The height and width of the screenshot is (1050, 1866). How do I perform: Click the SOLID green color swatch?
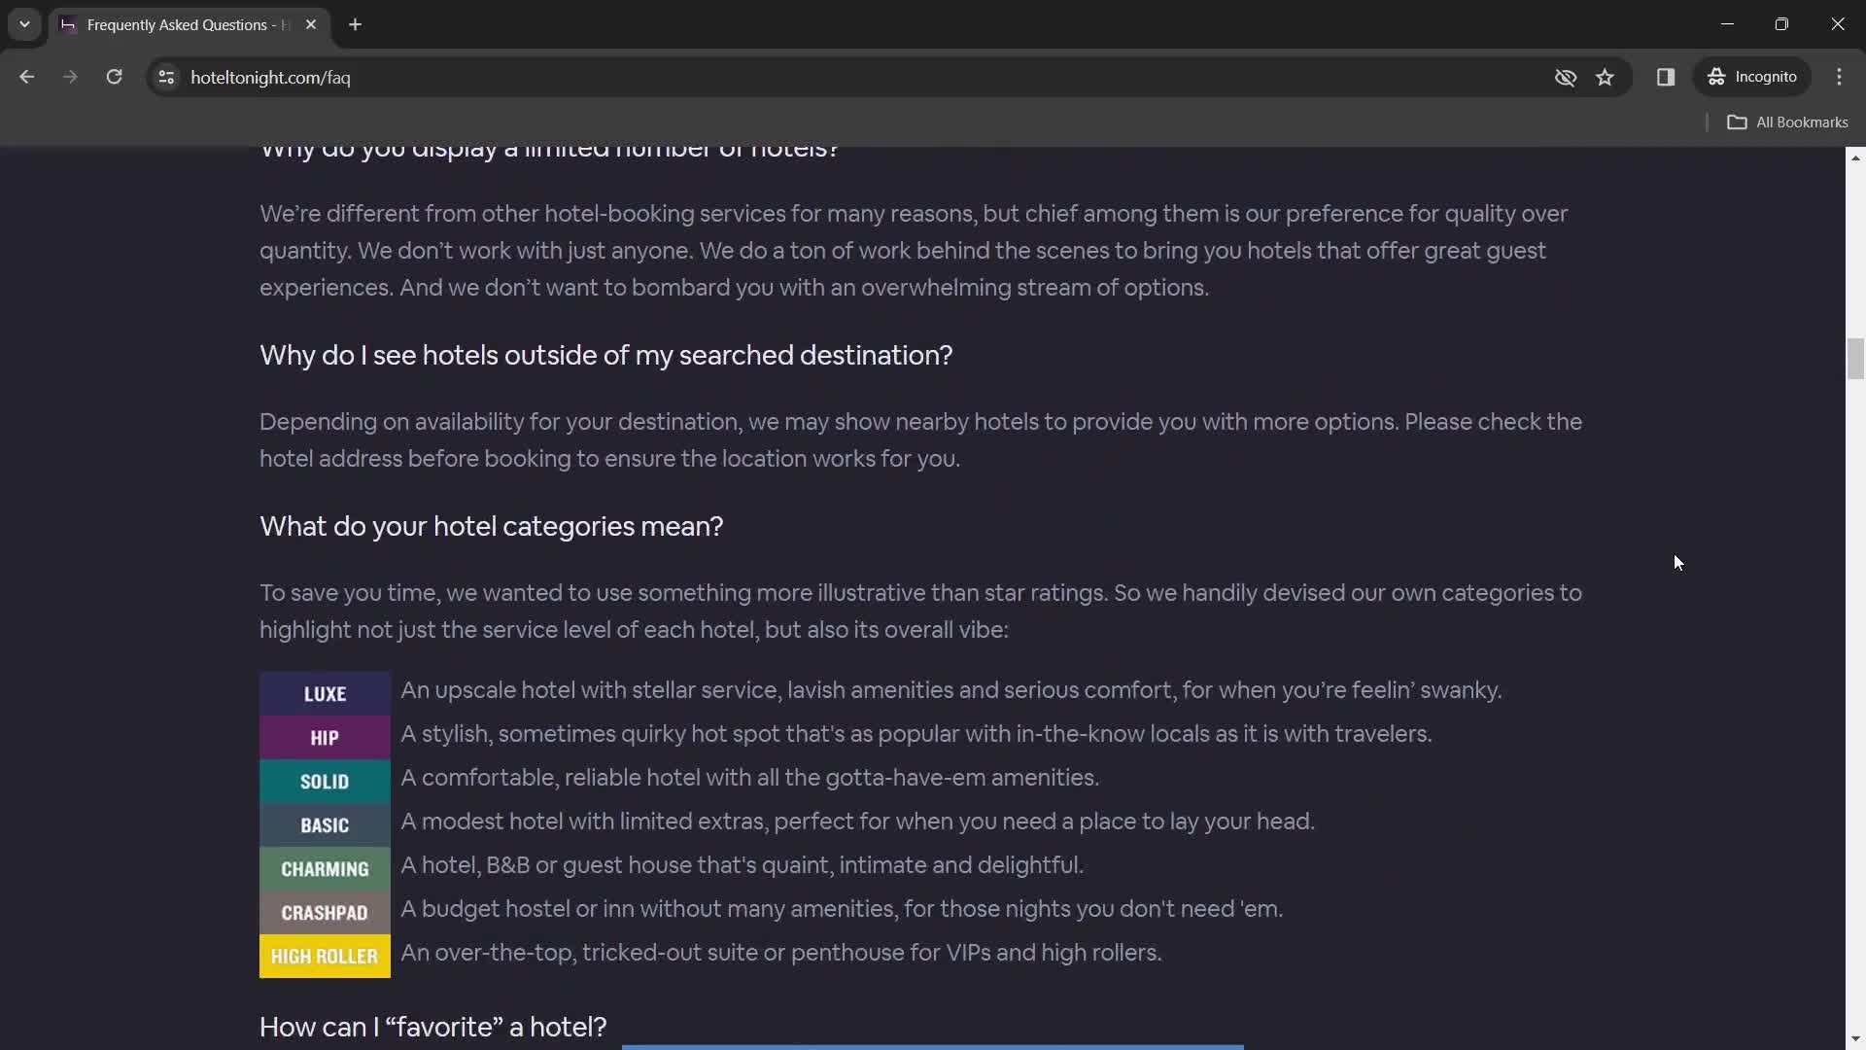(325, 781)
